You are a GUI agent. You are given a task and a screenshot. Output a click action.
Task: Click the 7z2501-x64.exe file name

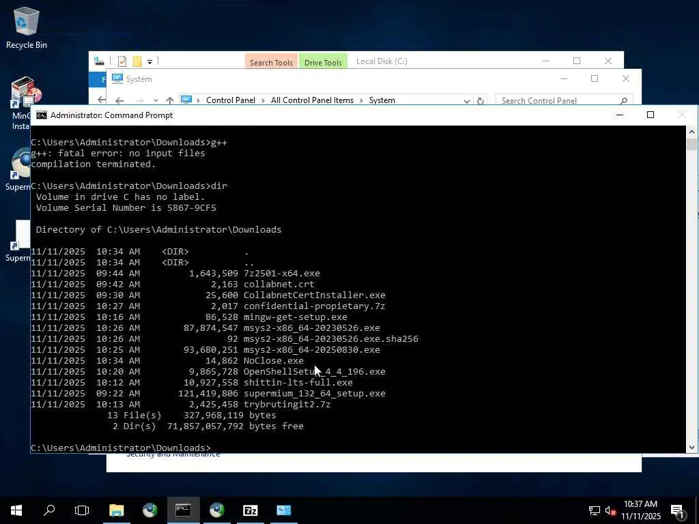click(282, 273)
